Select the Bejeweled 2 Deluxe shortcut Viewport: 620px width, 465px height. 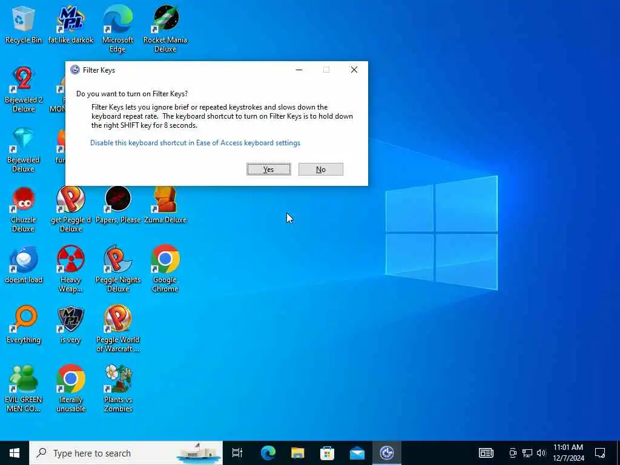[x=24, y=90]
